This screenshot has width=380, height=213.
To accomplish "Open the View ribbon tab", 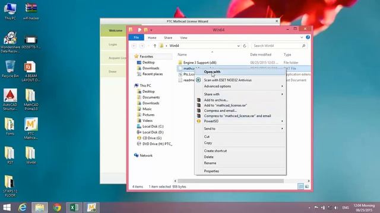I will [x=183, y=38].
